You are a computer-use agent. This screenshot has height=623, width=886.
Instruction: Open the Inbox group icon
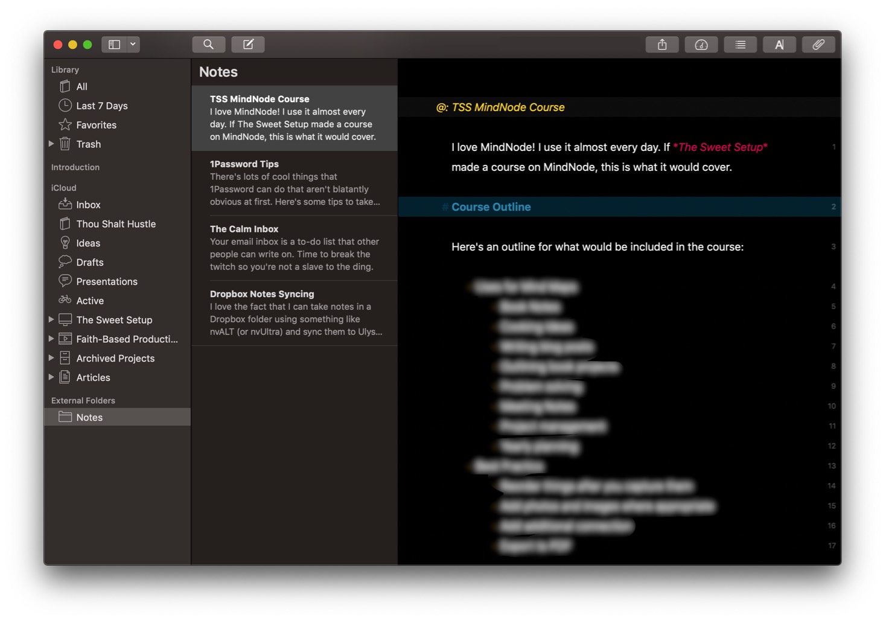[65, 204]
